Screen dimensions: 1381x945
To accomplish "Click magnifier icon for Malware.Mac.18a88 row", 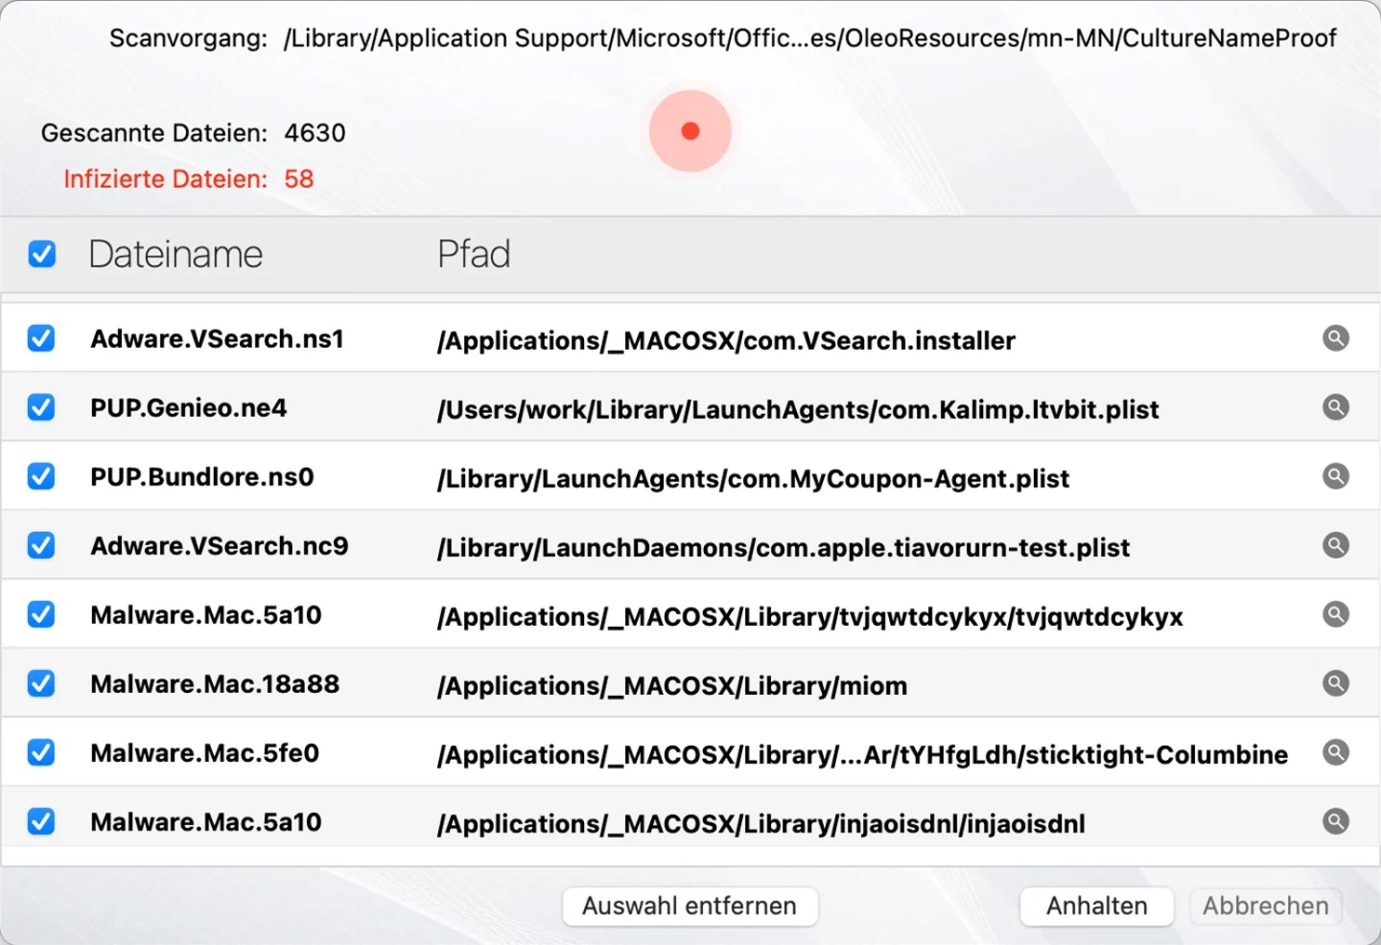I will coord(1336,683).
